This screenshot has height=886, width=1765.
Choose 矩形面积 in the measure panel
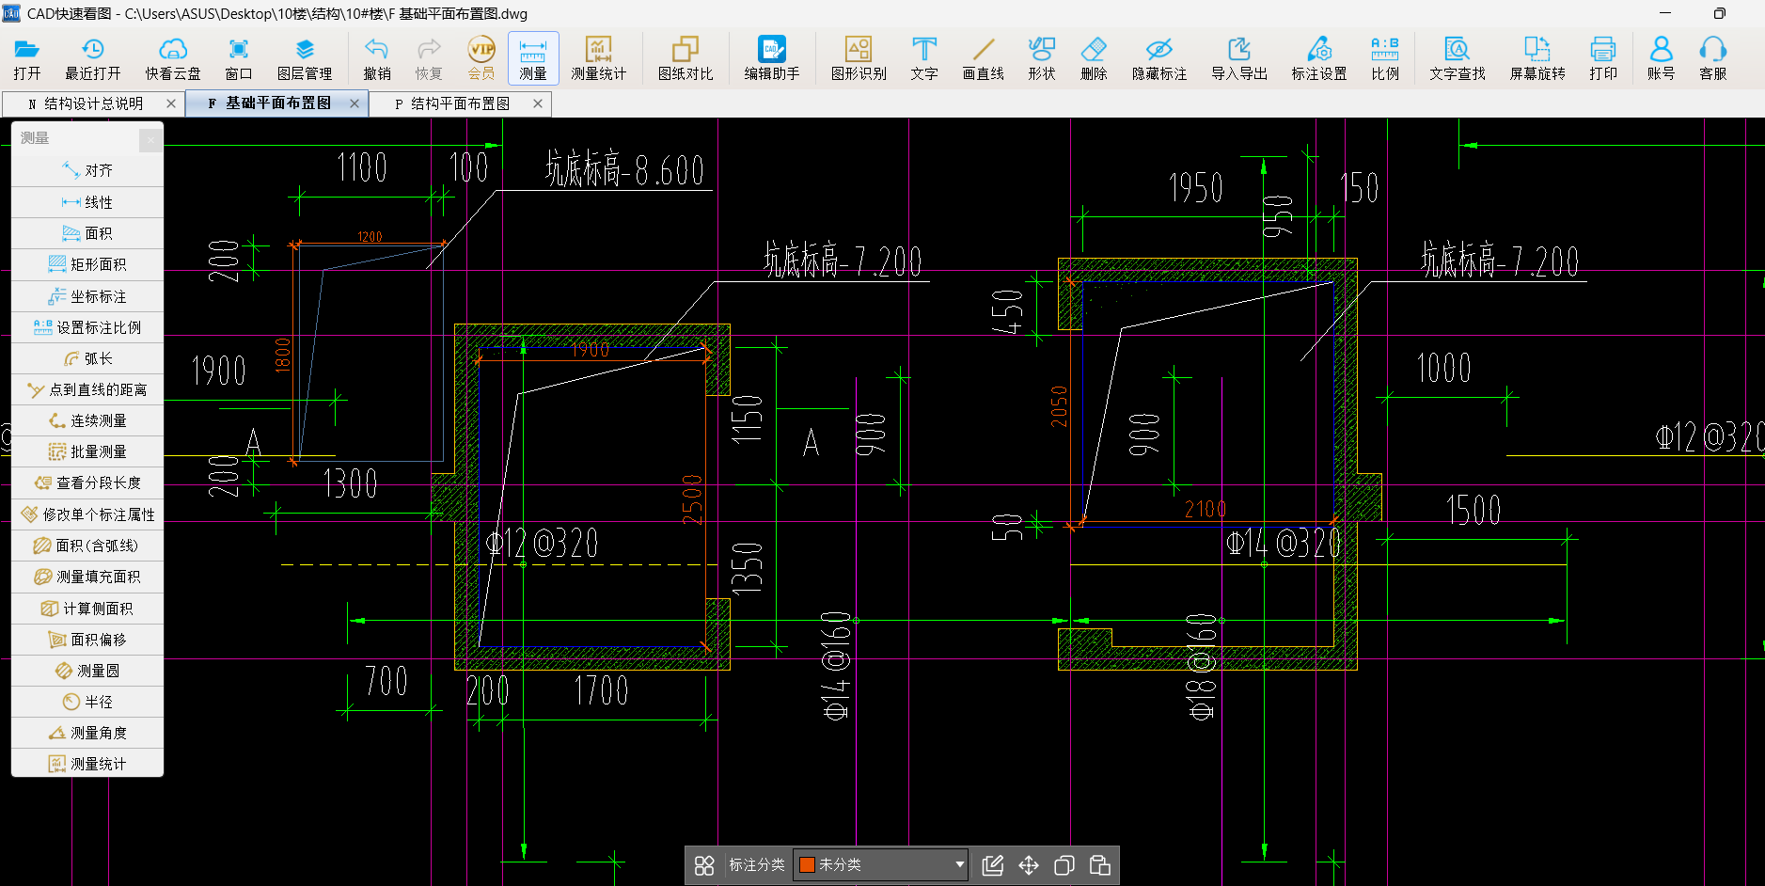(87, 264)
